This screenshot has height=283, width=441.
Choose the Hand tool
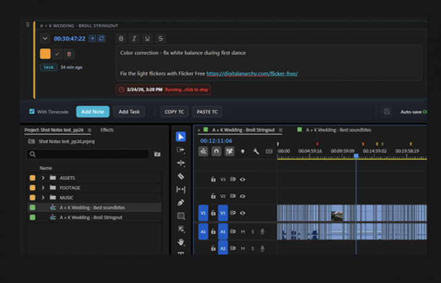coord(181,242)
